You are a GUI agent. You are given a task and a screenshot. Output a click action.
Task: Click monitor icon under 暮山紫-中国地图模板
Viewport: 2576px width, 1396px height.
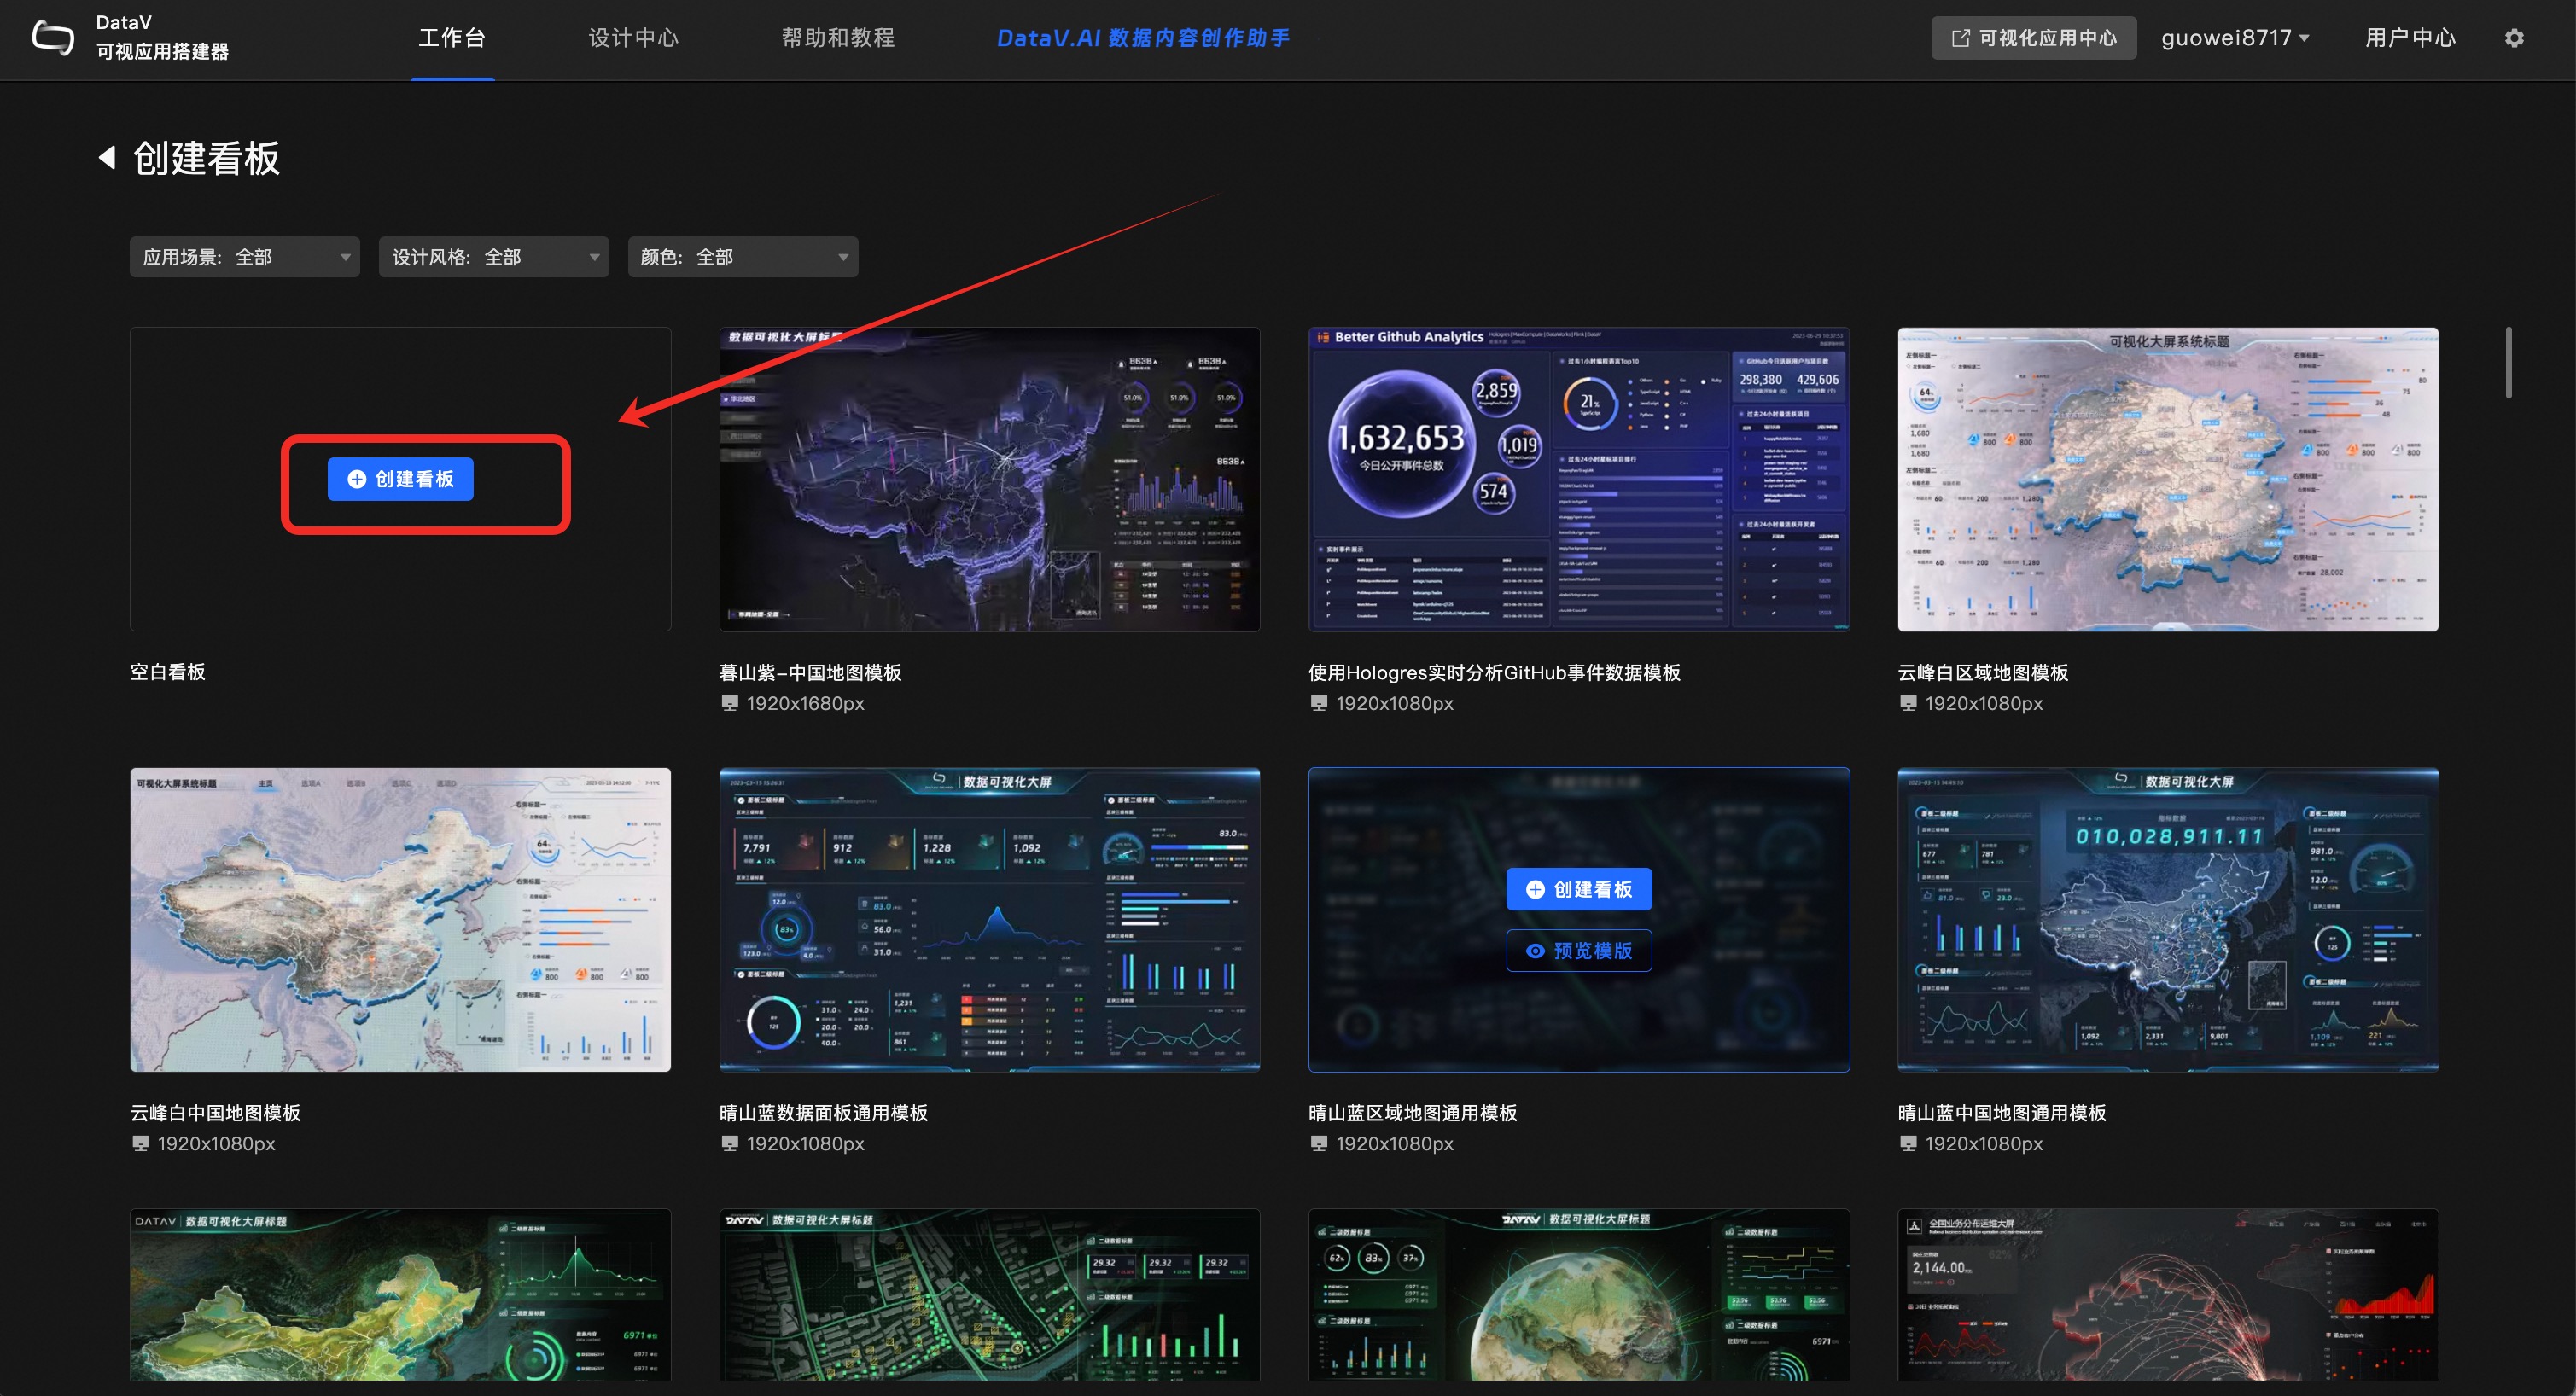coord(730,704)
